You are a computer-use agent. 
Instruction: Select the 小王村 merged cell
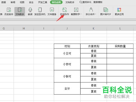click(x=67, y=53)
